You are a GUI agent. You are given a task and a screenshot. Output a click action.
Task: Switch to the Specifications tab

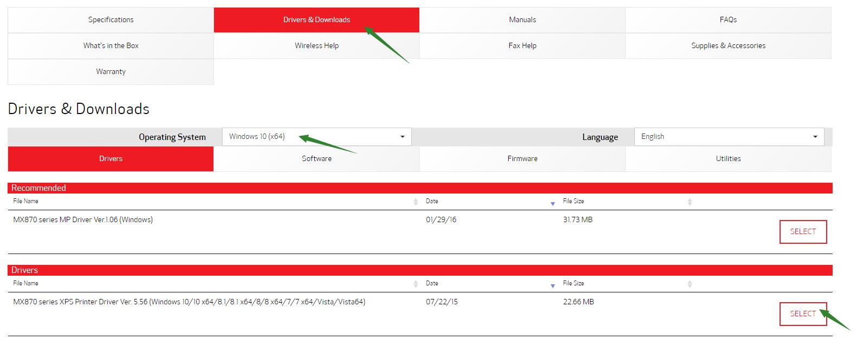point(111,20)
